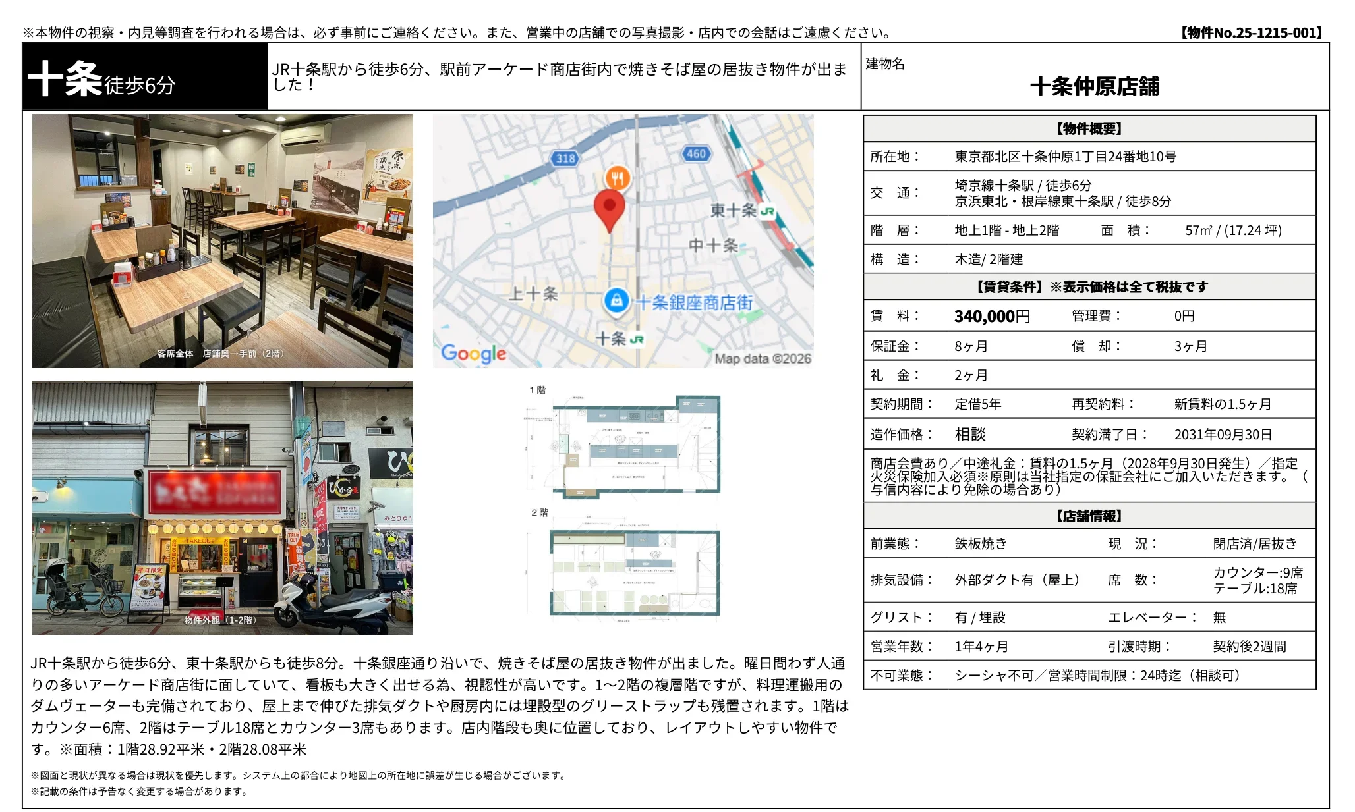Viewport: 1355px width, 812px height.
Task: Select the orange restaurant icon on the map
Action: tap(618, 178)
